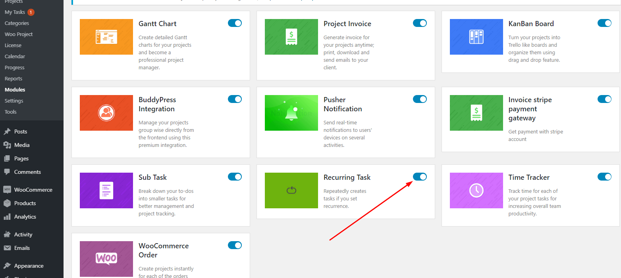Click the BuddyPress Integration people icon
Viewport: 621px width, 278px height.
(x=106, y=112)
